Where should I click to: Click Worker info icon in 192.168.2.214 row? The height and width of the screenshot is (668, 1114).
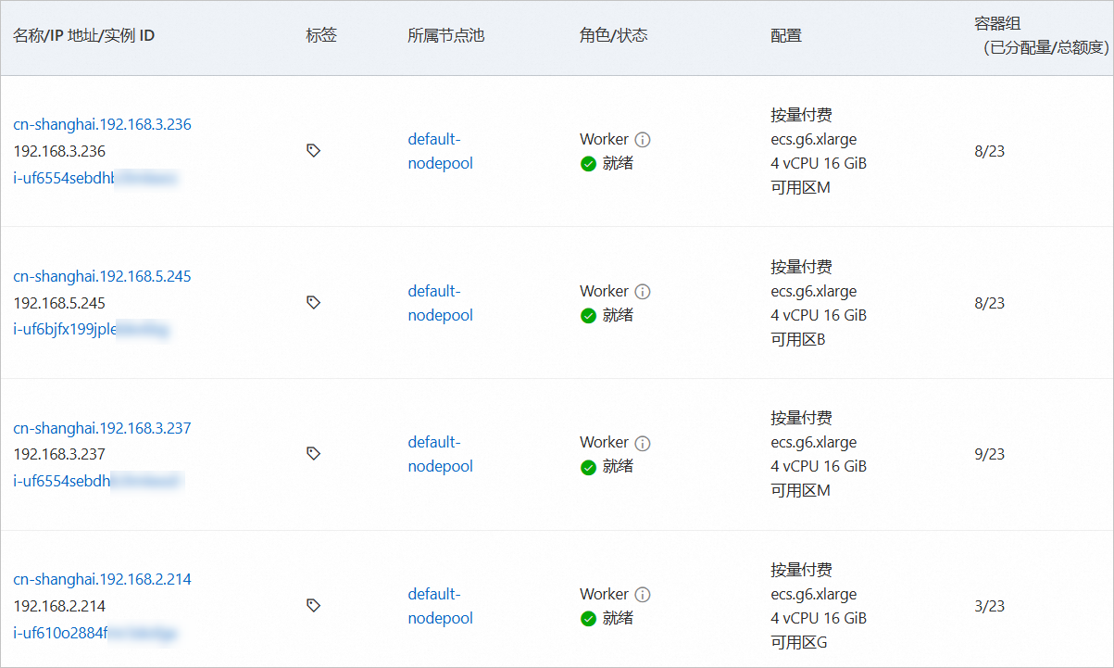(643, 595)
